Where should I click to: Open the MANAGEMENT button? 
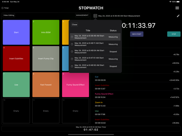82,15
